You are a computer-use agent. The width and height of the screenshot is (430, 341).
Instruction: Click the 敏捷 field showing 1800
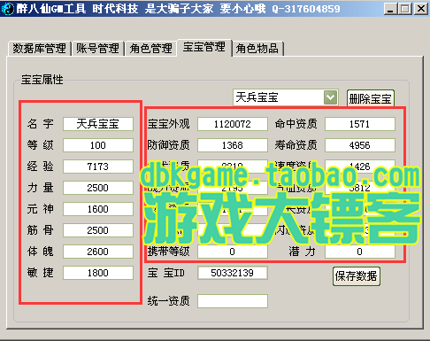click(x=98, y=273)
